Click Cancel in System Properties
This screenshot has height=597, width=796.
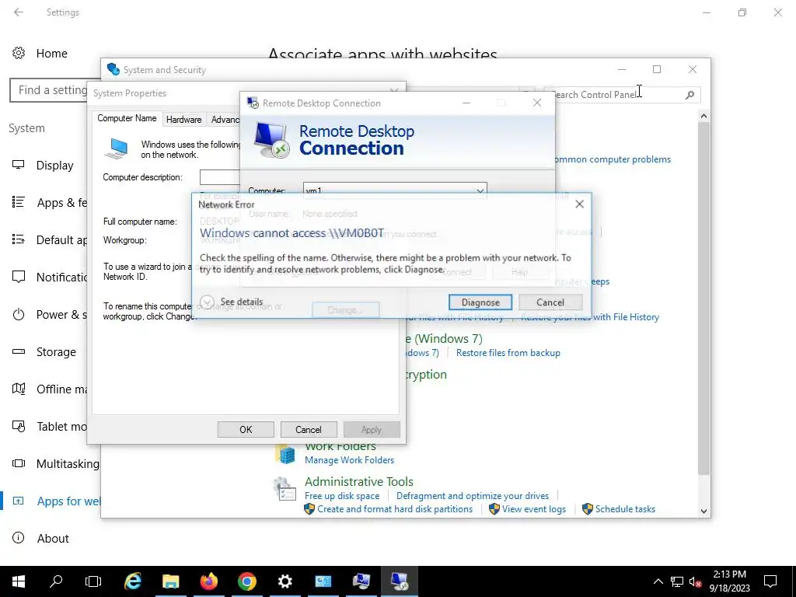point(308,429)
